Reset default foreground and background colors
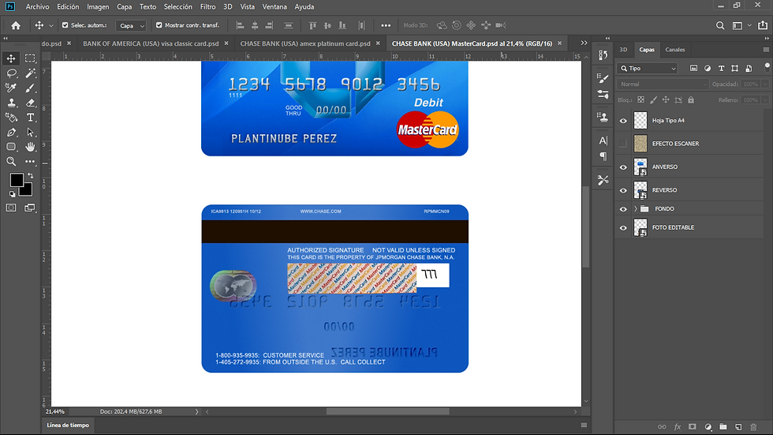Screen dimensions: 773x435 click(x=13, y=194)
